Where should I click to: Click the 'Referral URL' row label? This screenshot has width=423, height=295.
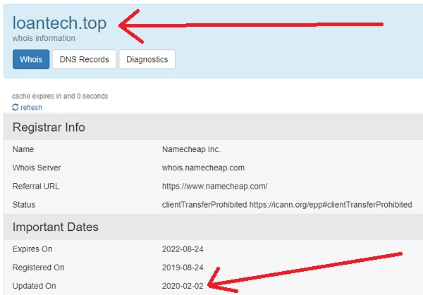(x=36, y=186)
